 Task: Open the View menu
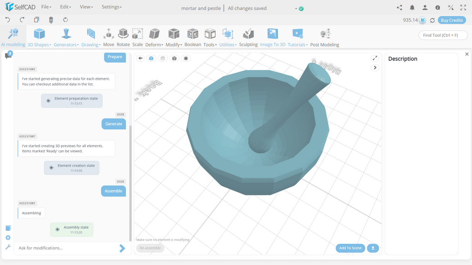coord(86,6)
